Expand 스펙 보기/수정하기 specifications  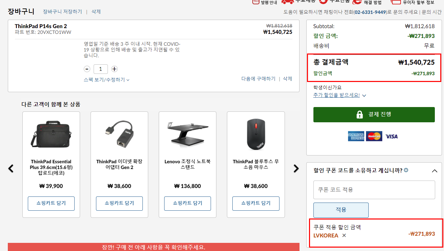(107, 80)
